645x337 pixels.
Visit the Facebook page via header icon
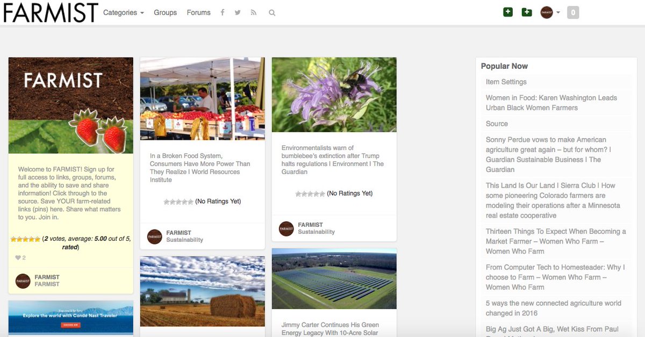click(223, 12)
